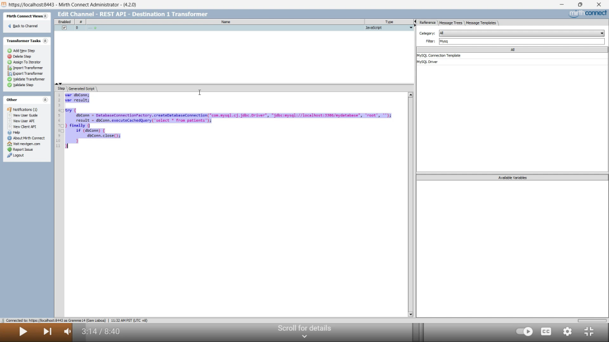Image resolution: width=609 pixels, height=342 pixels.
Task: Click the Enabled column header
Action: tap(64, 22)
